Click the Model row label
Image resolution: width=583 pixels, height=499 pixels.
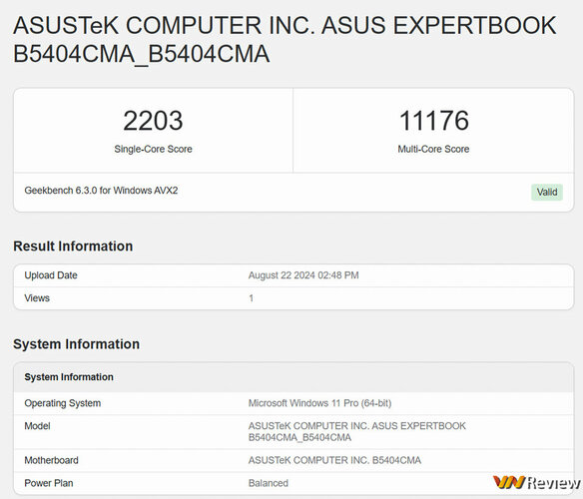point(37,426)
